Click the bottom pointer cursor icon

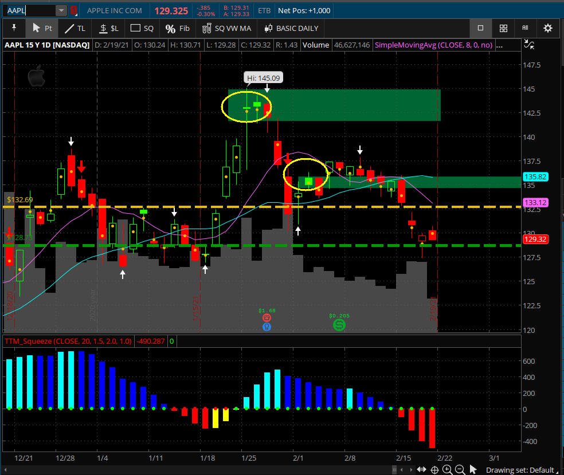click(473, 470)
